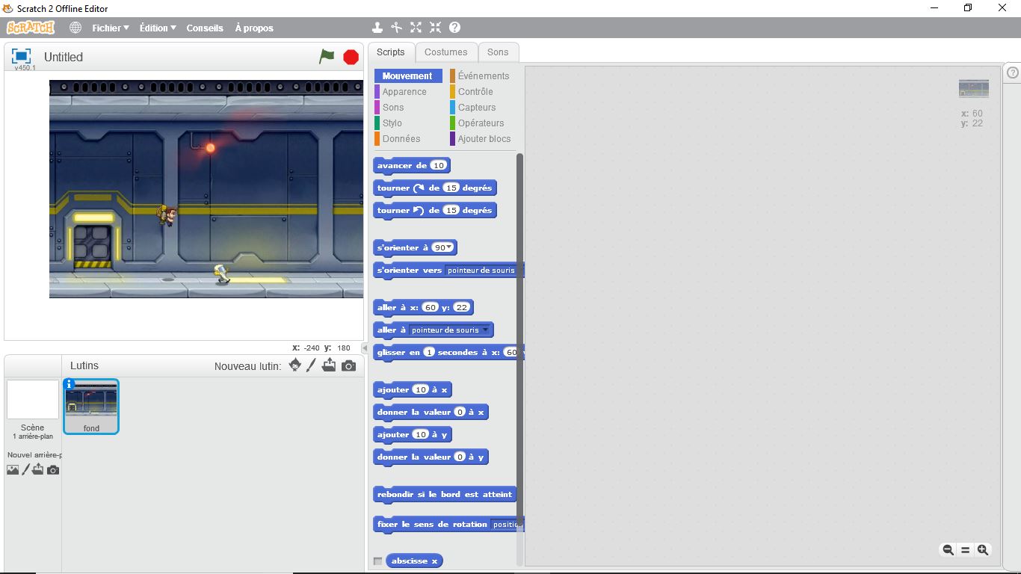Select the Delete scissors tool
The image size is (1021, 574).
click(x=397, y=28)
